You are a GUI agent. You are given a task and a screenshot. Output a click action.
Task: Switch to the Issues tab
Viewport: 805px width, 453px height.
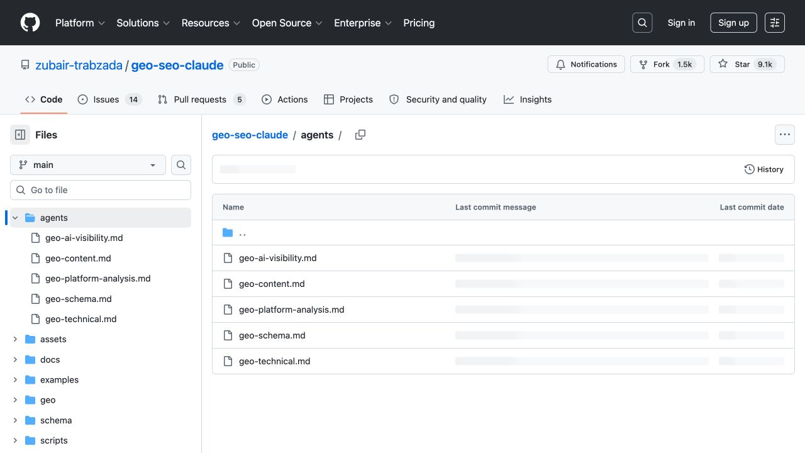110,99
